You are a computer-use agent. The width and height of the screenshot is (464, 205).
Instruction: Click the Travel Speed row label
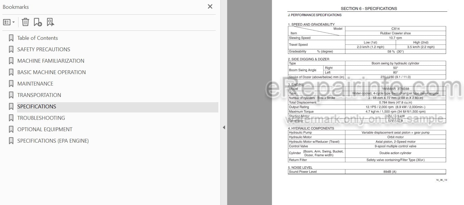coord(298,45)
